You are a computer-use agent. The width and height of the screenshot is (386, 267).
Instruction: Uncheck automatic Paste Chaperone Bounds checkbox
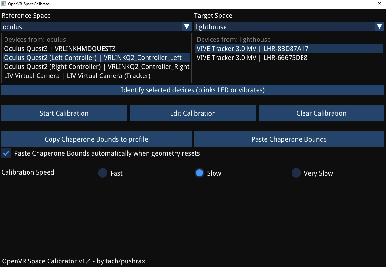(6, 153)
